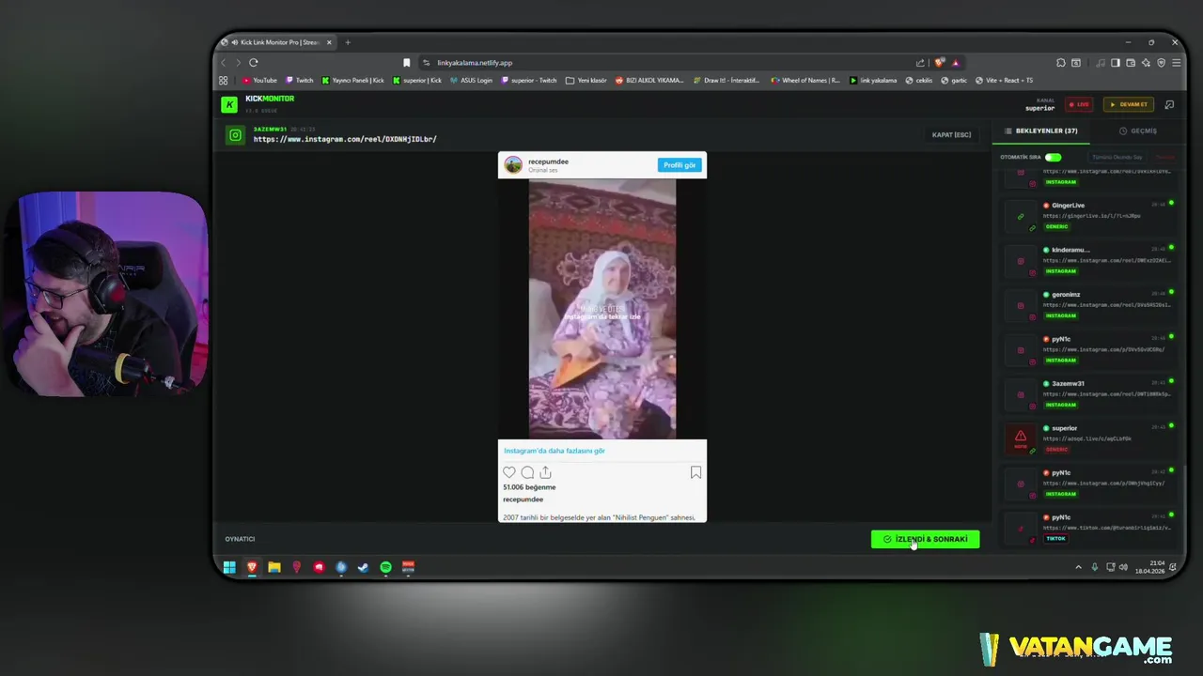This screenshot has height=676, width=1203.
Task: Save the post with the bookmark icon
Action: click(x=695, y=472)
